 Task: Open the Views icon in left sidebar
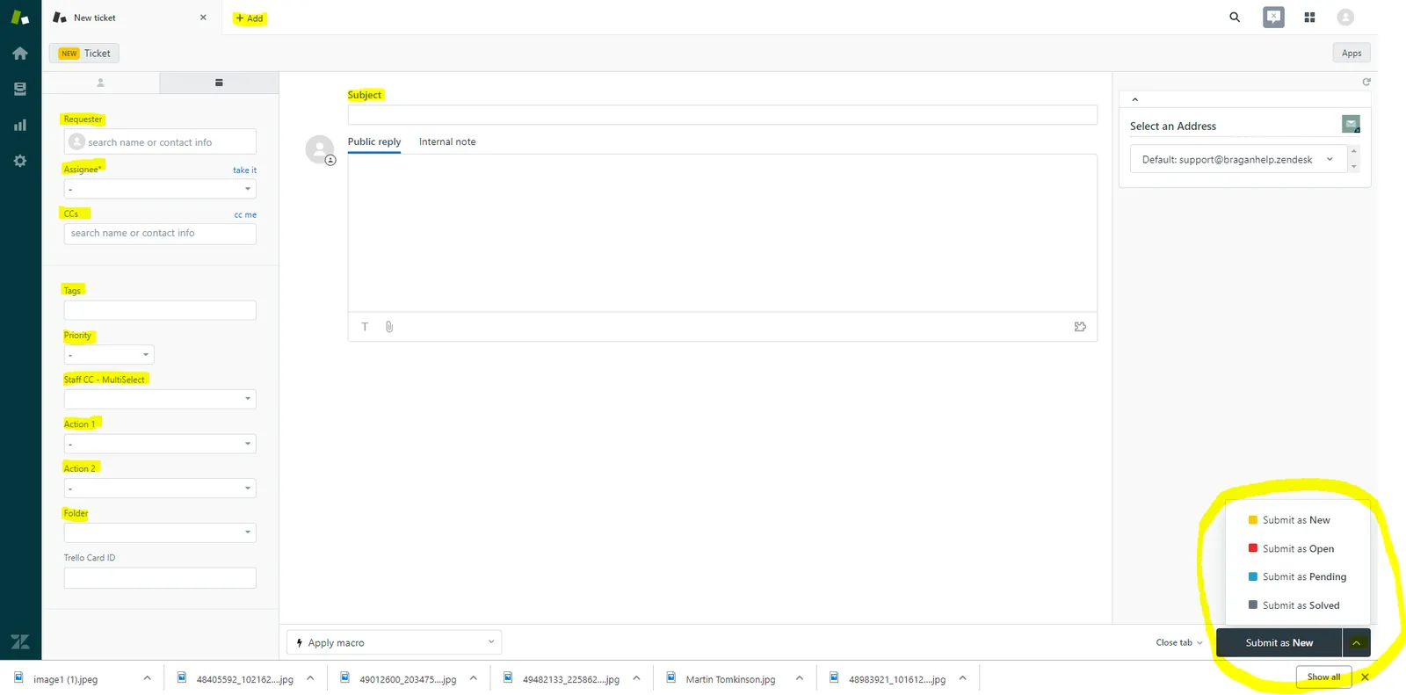[20, 89]
